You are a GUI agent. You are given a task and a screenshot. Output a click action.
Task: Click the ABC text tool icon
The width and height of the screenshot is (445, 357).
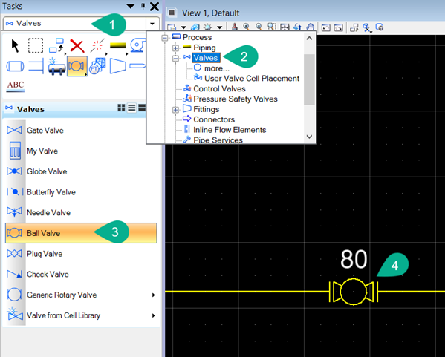pyautogui.click(x=16, y=86)
